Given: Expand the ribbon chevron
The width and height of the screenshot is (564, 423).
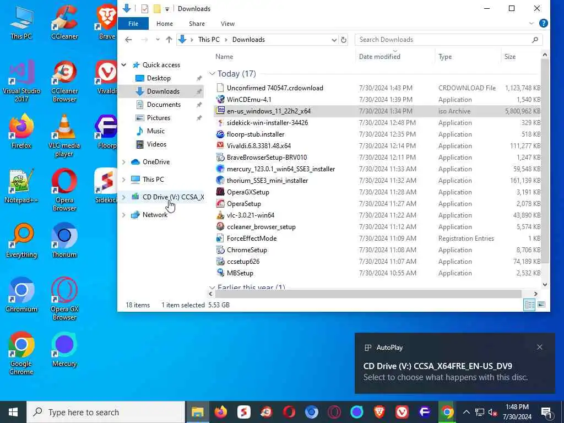Looking at the screenshot, I should (x=532, y=23).
